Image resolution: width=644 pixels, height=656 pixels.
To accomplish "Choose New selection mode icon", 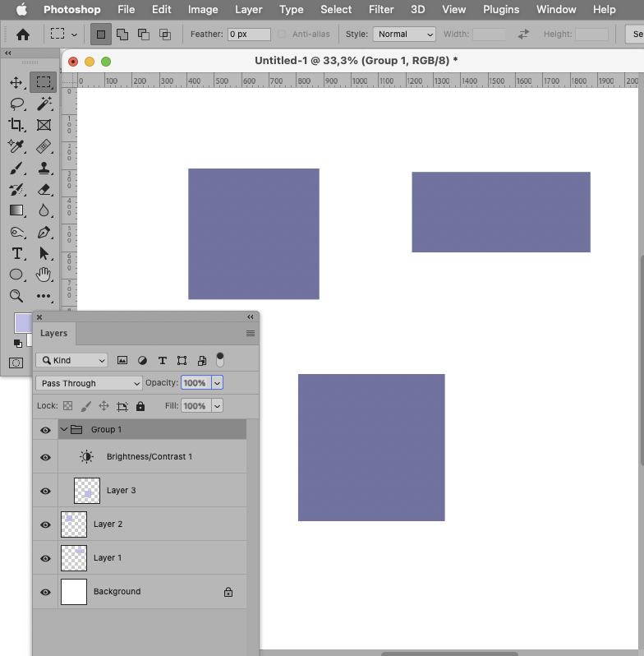I will pos(101,35).
